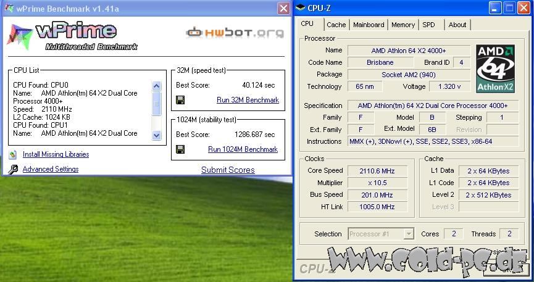Run the 32M Benchmark

248,100
